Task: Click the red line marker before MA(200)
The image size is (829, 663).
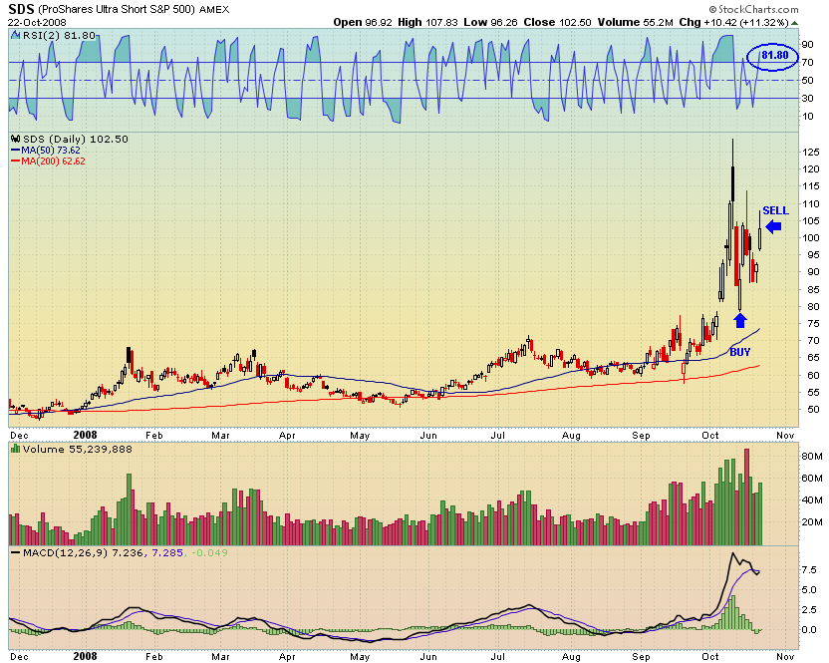Action: pyautogui.click(x=16, y=162)
